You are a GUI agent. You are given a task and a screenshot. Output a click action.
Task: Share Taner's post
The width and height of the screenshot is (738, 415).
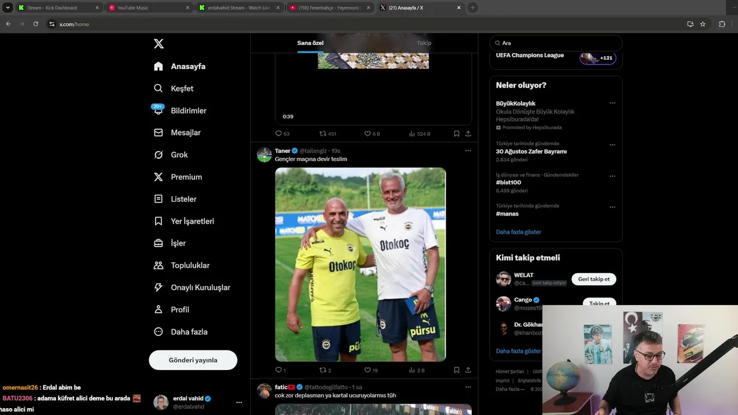[x=468, y=370]
